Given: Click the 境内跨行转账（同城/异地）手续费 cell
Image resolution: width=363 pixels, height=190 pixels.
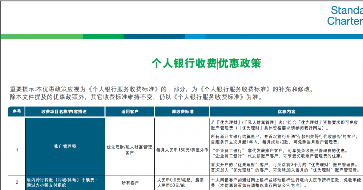Looking at the screenshot, I should click(x=65, y=182).
